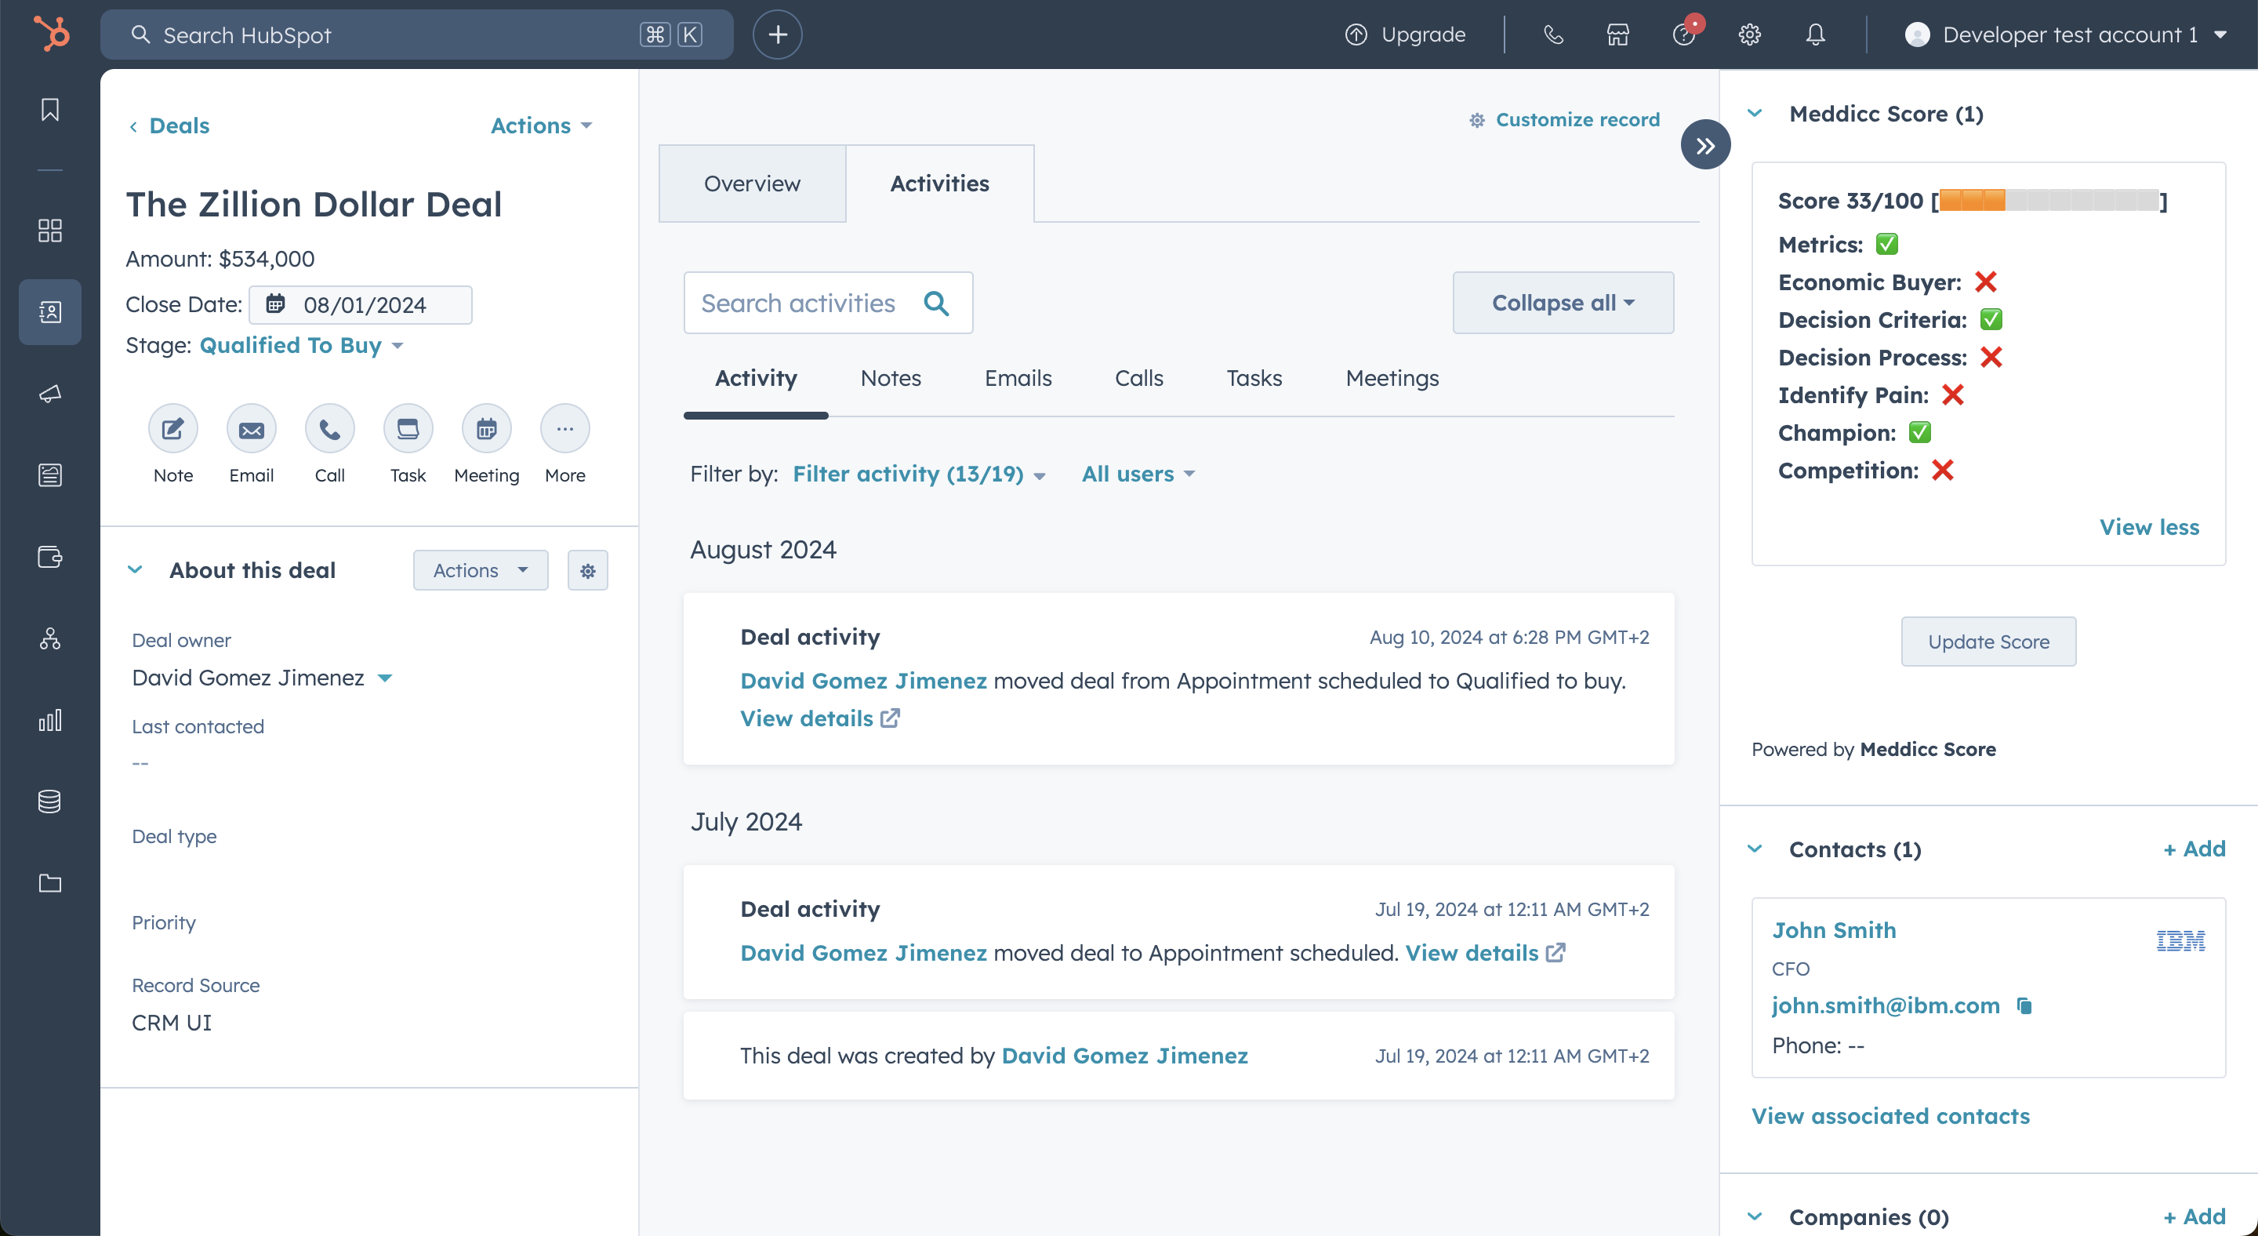Click the Task icon on deal toolbar
The image size is (2258, 1236).
click(x=406, y=429)
